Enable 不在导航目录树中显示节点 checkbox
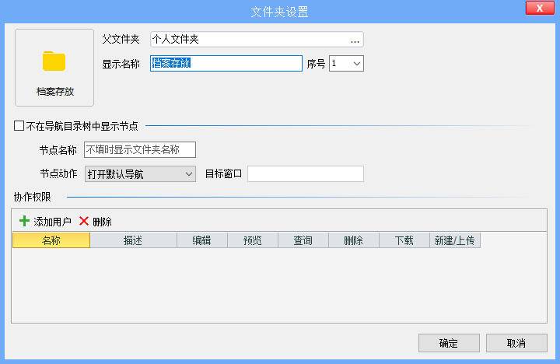Image resolution: width=560 pixels, height=364 pixels. pyautogui.click(x=19, y=126)
